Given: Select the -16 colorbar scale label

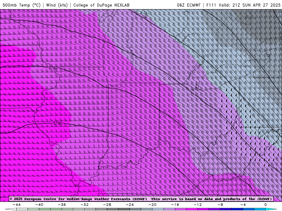Looking at the screenshot, I should tap(175, 205).
